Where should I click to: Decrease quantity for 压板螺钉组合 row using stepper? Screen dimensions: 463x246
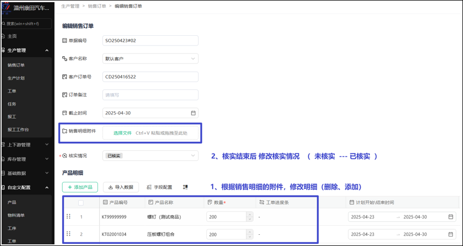click(x=249, y=237)
